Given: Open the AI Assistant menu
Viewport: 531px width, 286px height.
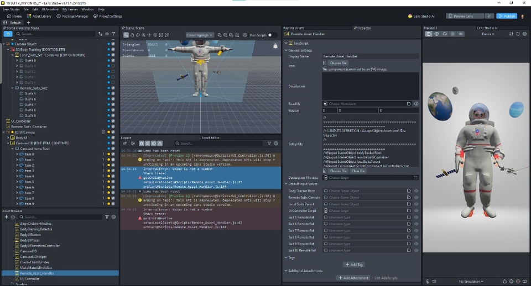Looking at the screenshot, I should [50, 9].
